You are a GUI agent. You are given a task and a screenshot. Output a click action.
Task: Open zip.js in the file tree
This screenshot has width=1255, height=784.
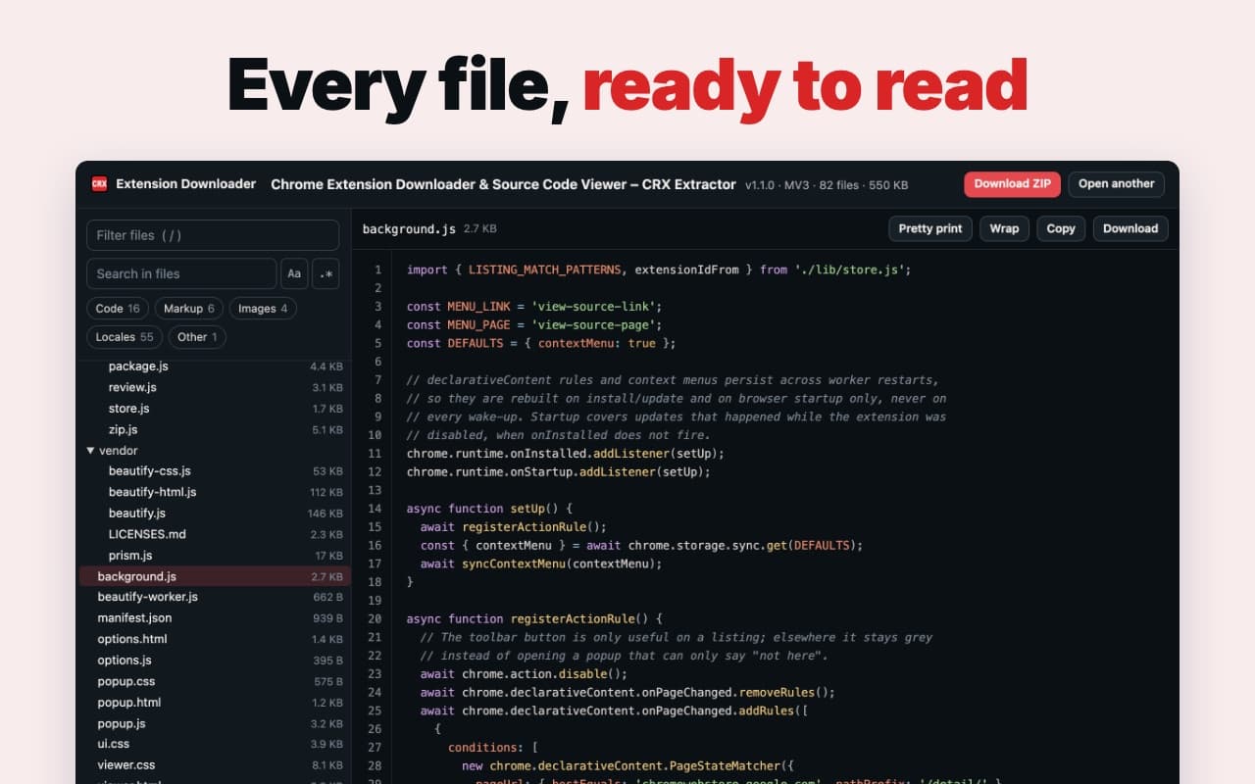[215, 429]
